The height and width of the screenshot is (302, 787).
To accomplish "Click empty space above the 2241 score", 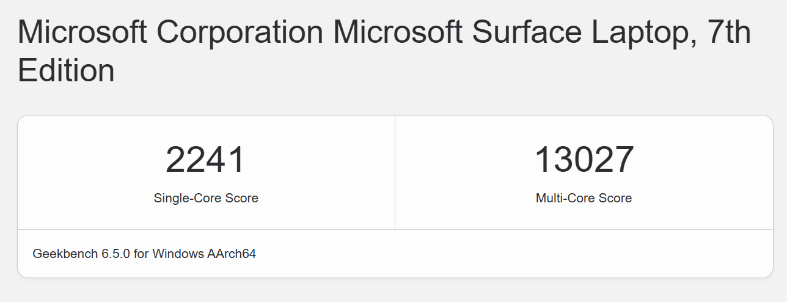I will tap(205, 128).
